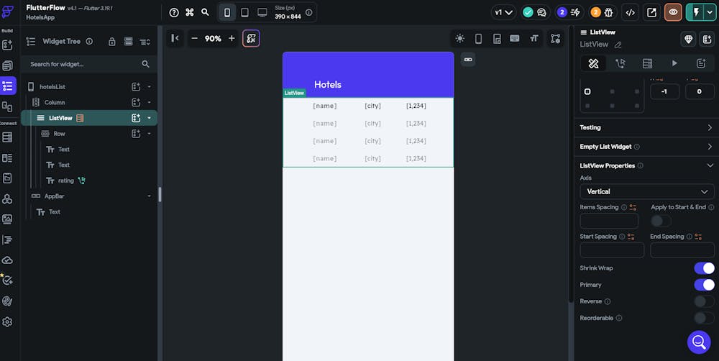Select the phone device preview
Image resolution: width=719 pixels, height=361 pixels.
pyautogui.click(x=227, y=13)
